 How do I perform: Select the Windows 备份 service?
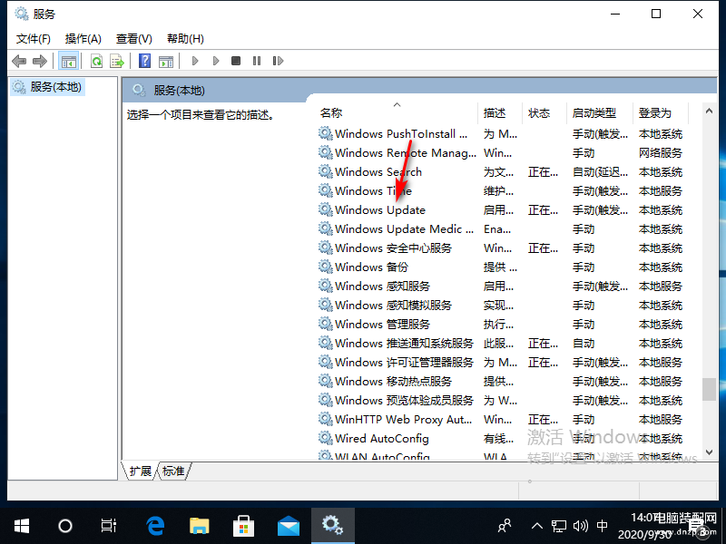tap(503, 267)
